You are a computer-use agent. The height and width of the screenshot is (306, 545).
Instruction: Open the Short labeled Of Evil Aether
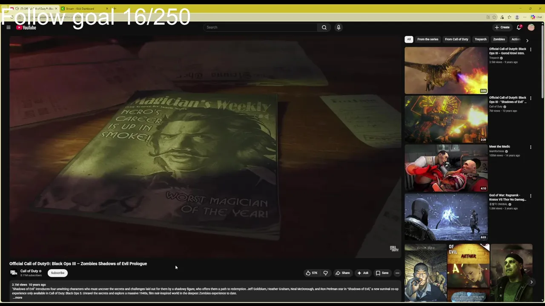tap(468, 273)
